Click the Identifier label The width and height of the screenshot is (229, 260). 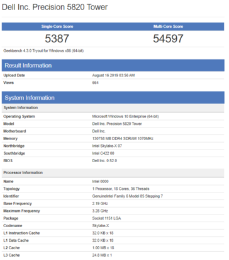11,196
